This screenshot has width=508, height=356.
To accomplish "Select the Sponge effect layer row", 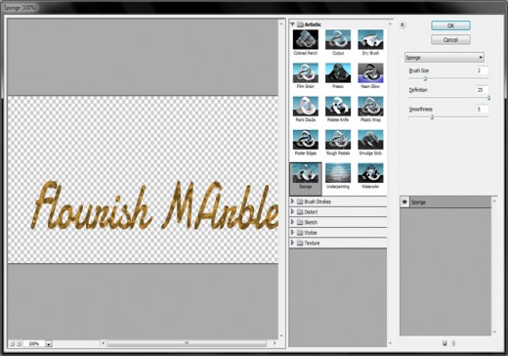I will tap(445, 202).
